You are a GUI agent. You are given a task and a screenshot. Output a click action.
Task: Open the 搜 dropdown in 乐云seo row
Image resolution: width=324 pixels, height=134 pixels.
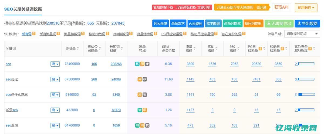tap(55, 110)
